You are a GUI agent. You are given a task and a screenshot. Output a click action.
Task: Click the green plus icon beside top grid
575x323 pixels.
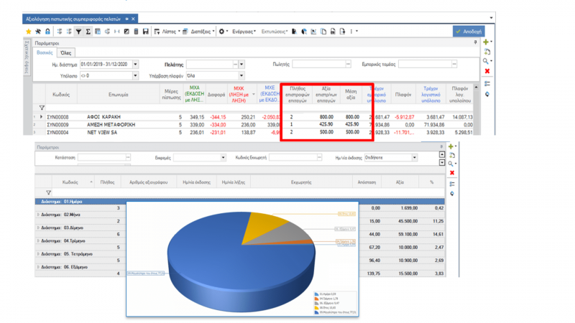(486, 42)
